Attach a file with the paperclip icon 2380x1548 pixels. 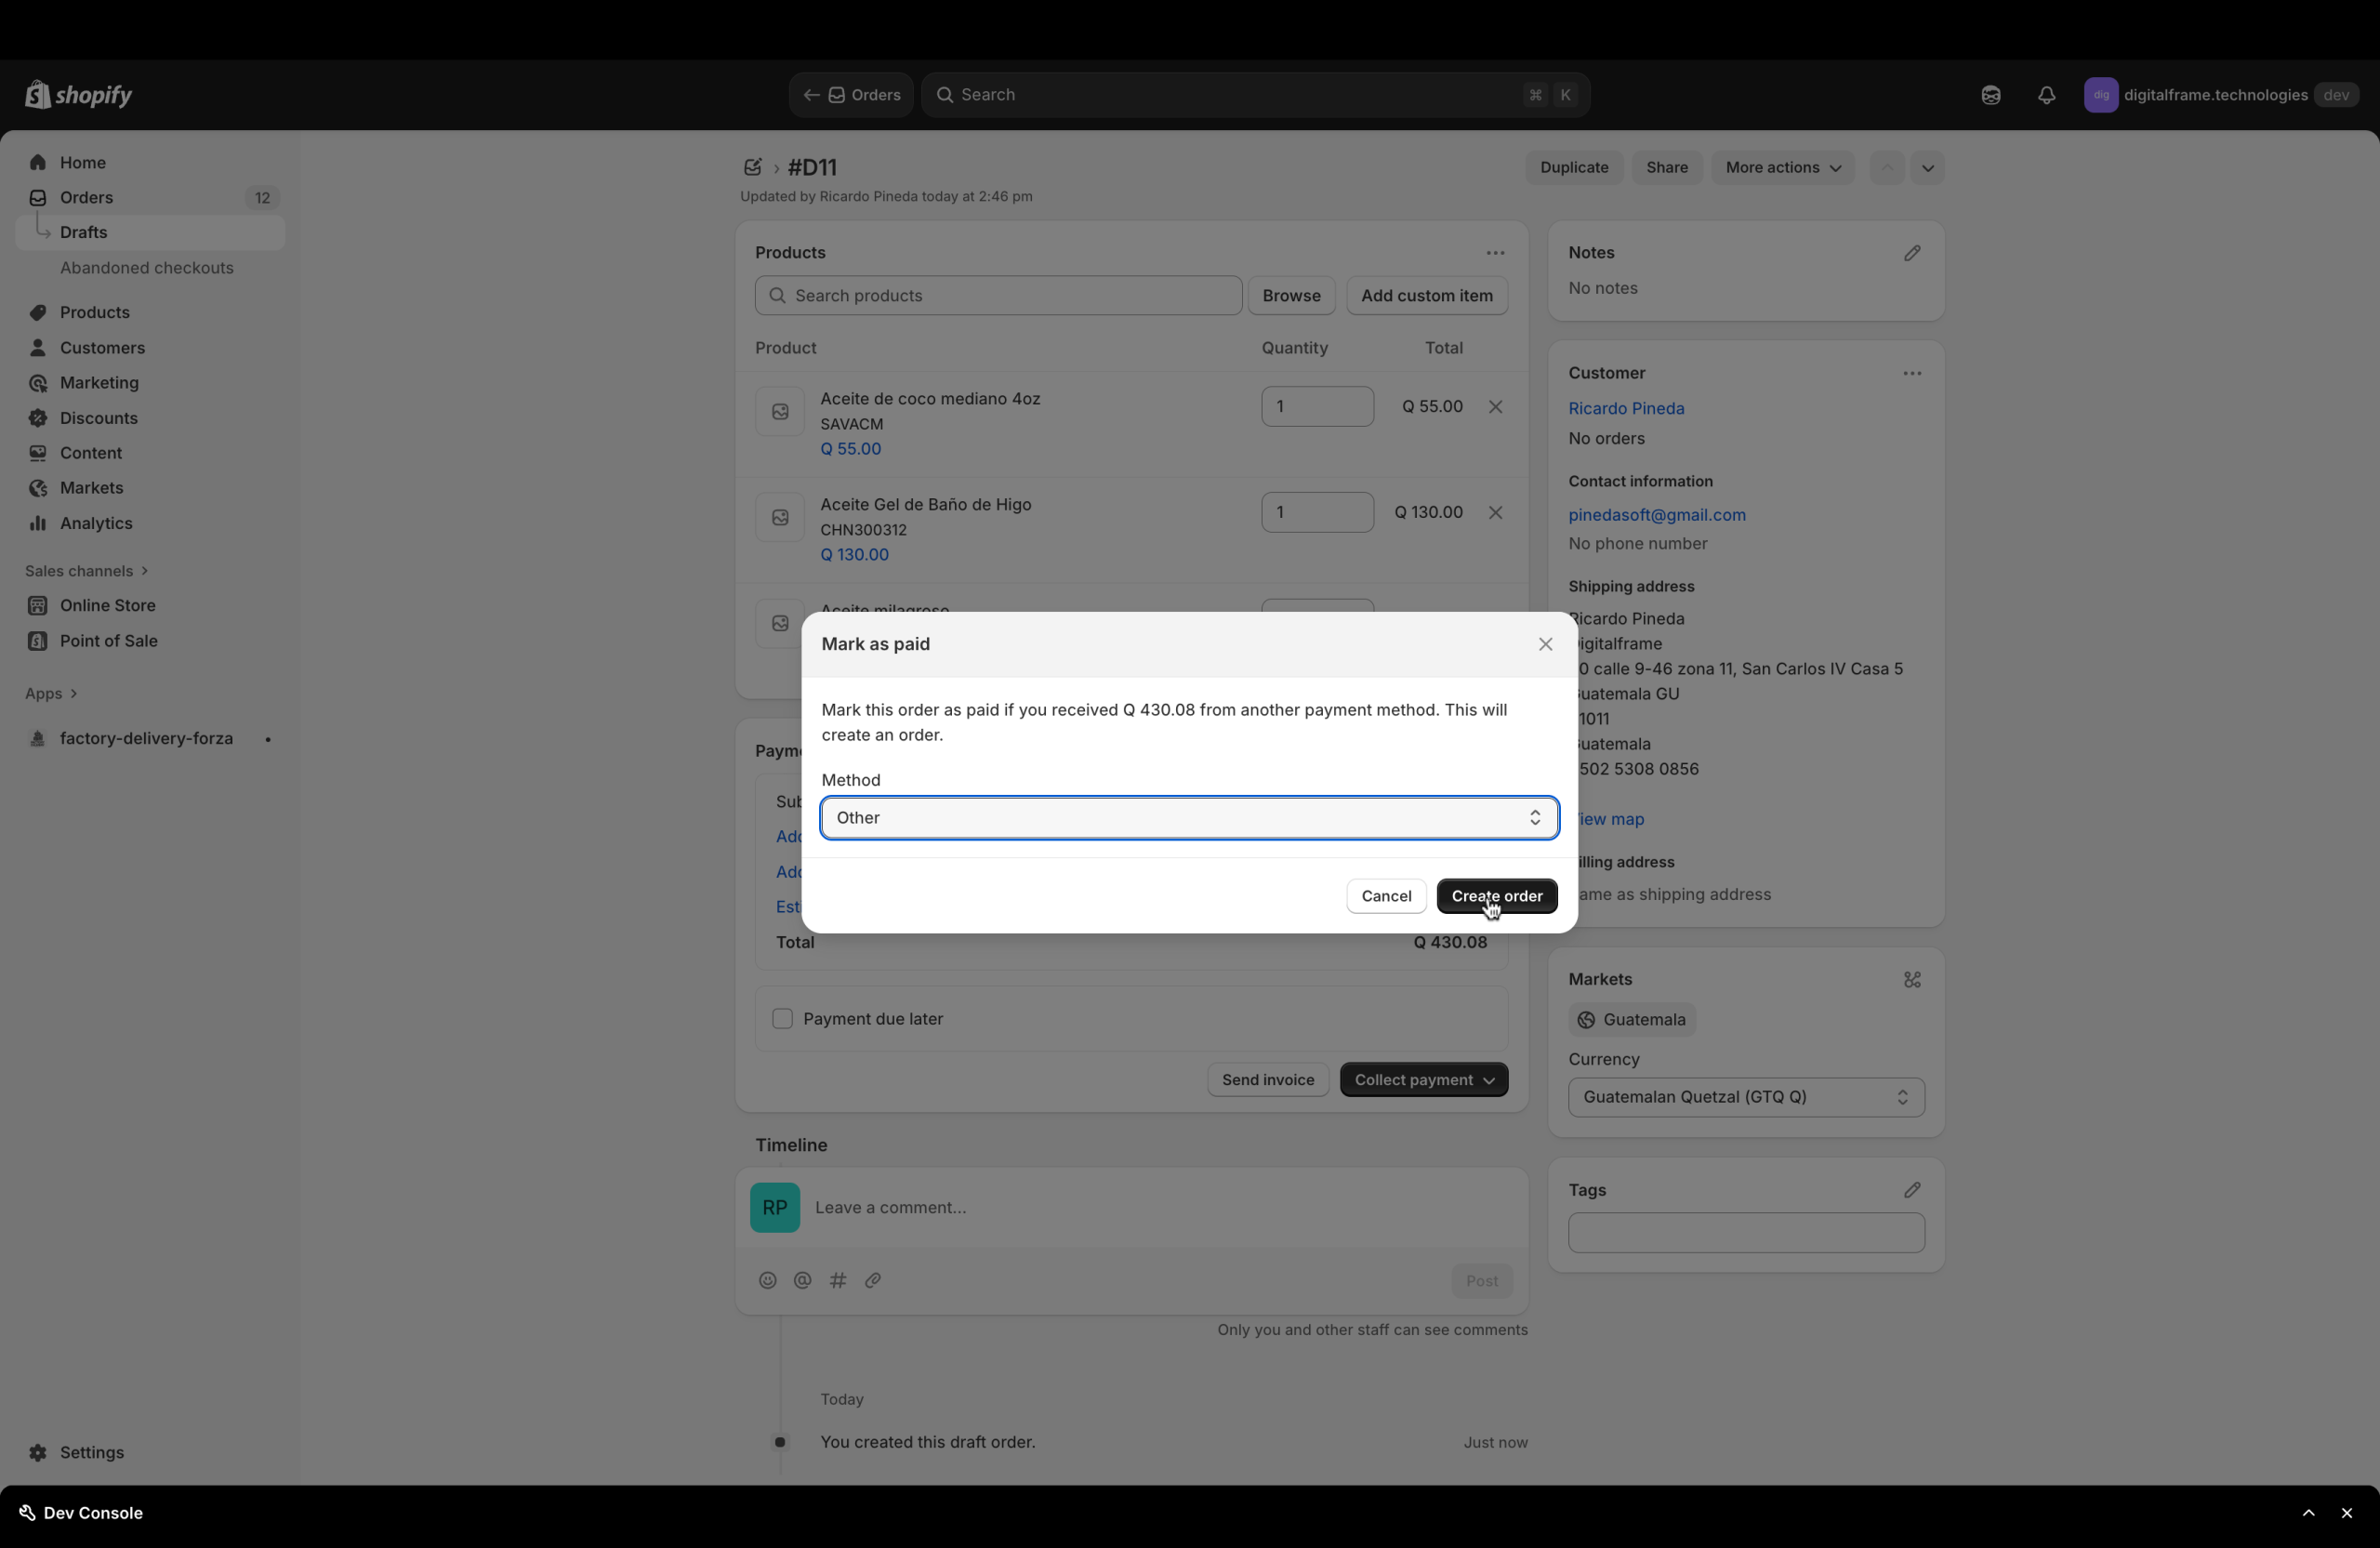[x=872, y=1281]
